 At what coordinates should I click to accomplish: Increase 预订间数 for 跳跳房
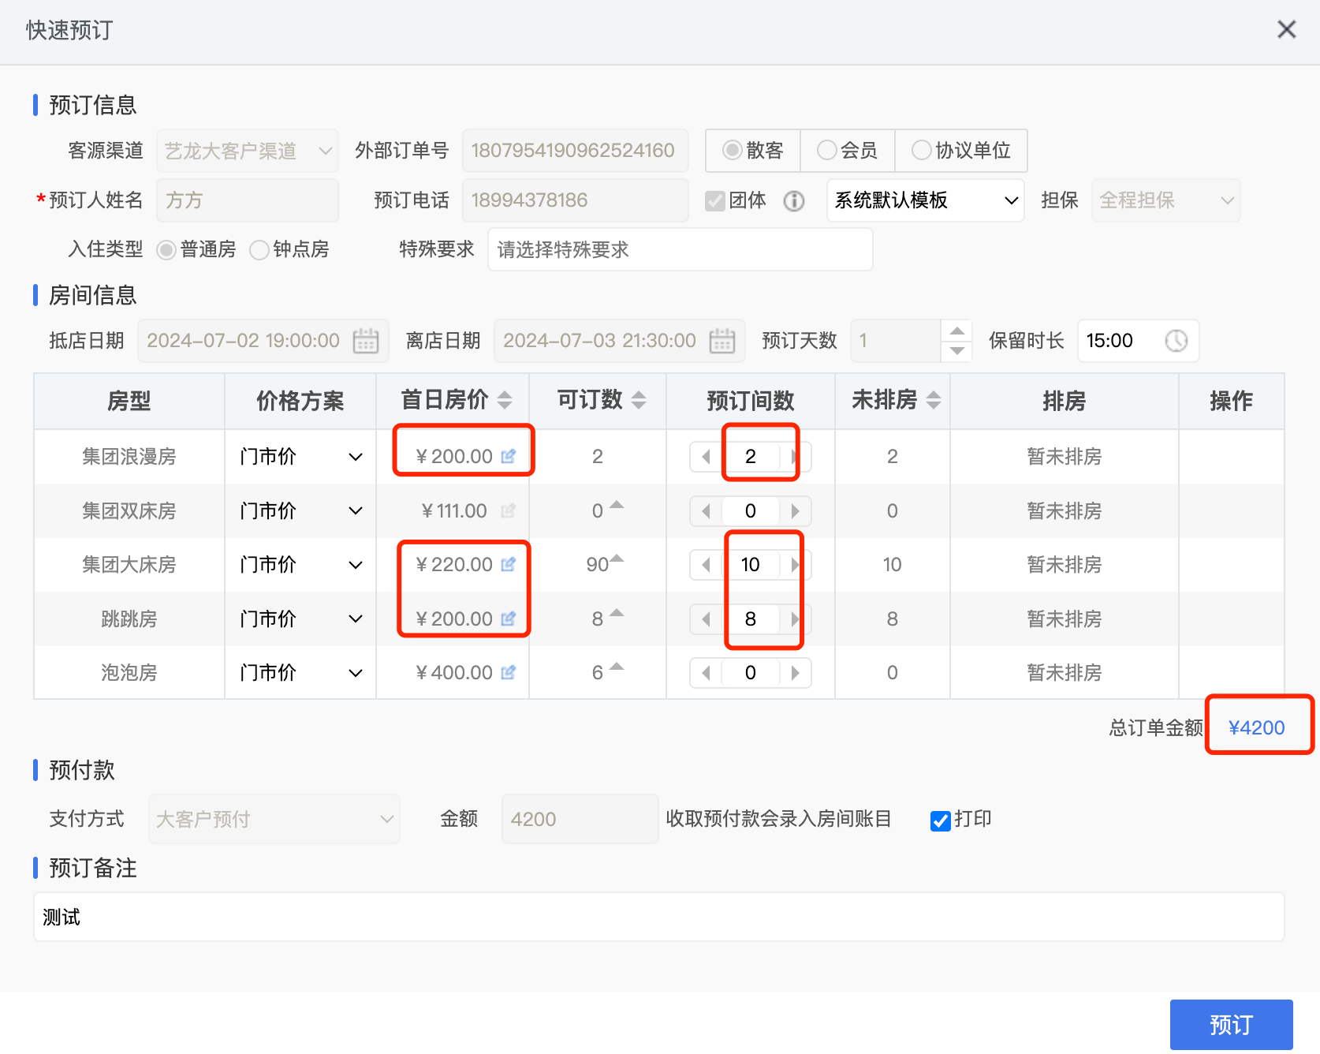(795, 619)
